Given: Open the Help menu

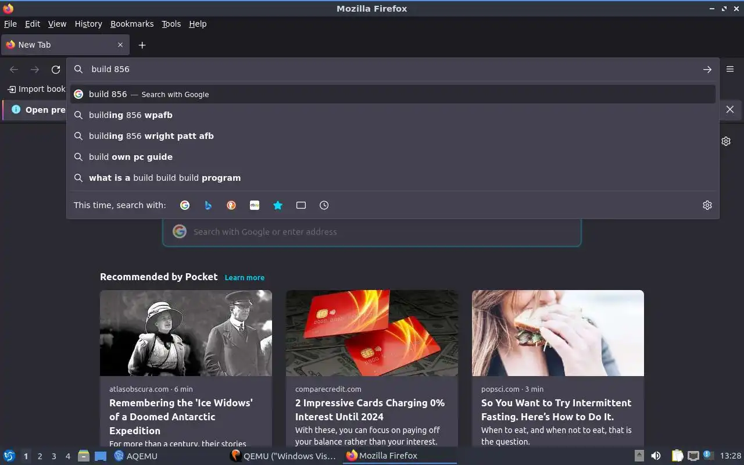Looking at the screenshot, I should point(198,24).
